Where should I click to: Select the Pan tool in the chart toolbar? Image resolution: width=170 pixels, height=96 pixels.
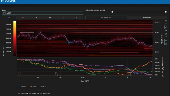point(166,24)
